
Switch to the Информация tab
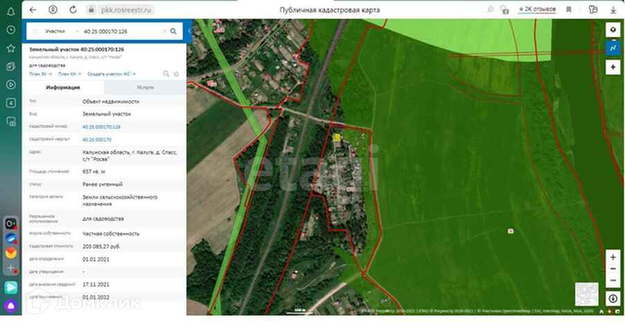[x=64, y=87]
